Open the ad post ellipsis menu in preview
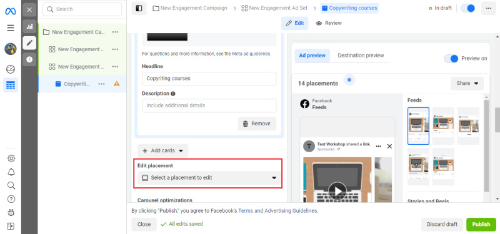This screenshot has height=234, width=500. point(378,146)
